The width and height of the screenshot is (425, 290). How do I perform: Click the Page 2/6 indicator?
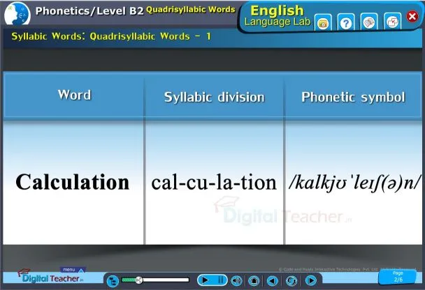pyautogui.click(x=398, y=277)
